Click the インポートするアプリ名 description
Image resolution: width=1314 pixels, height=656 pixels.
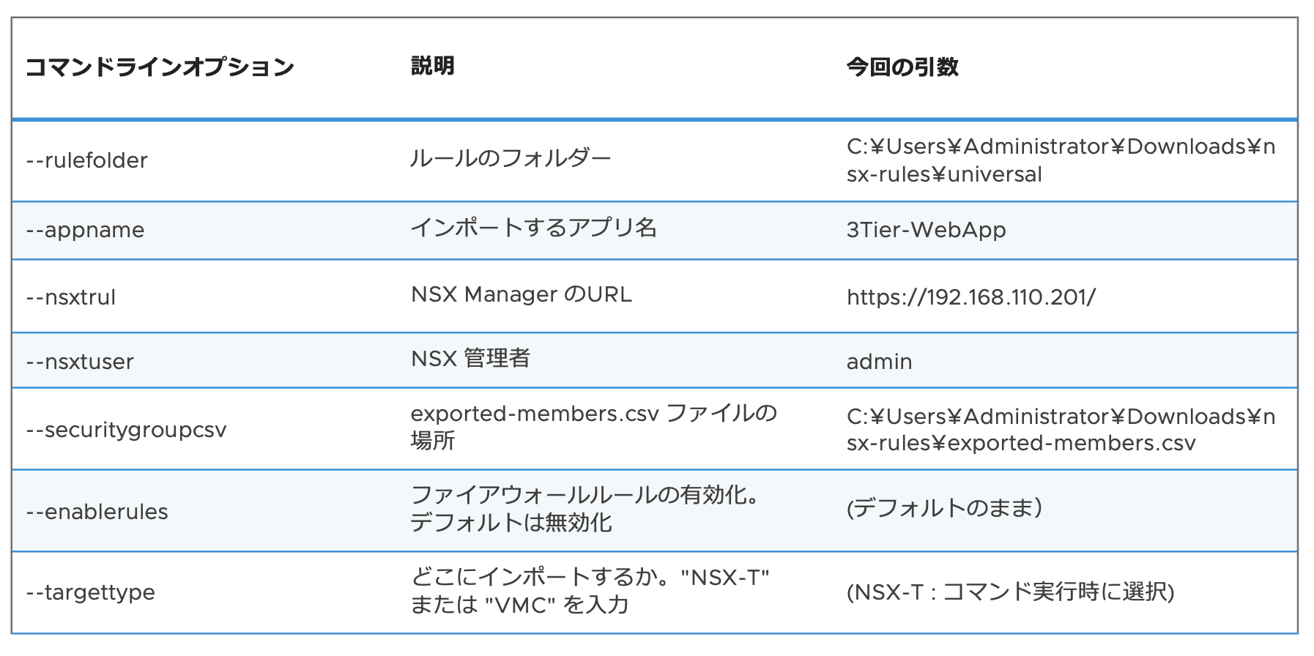point(533,228)
